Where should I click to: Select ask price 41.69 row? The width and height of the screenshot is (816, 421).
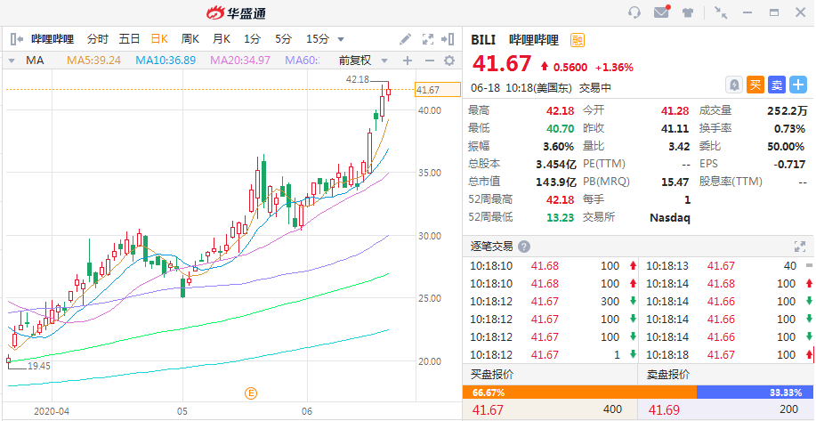click(725, 409)
